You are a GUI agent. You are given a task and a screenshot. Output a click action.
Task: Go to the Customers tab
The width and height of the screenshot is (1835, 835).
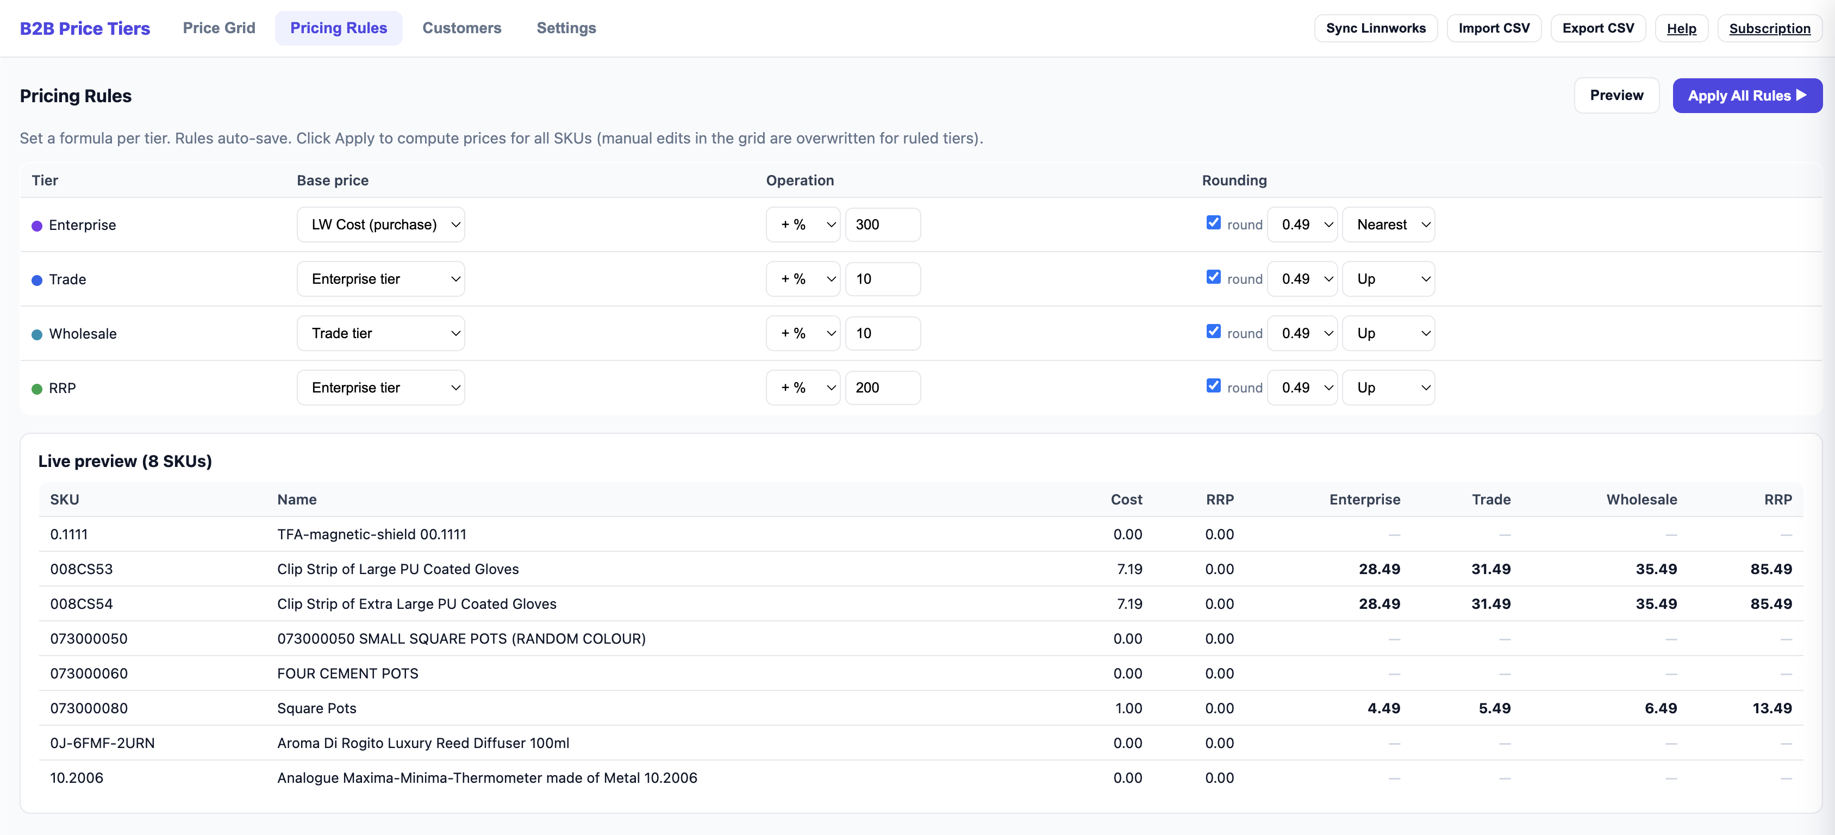[x=461, y=28]
